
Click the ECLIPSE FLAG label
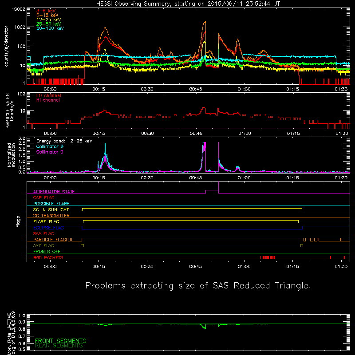pos(48,228)
